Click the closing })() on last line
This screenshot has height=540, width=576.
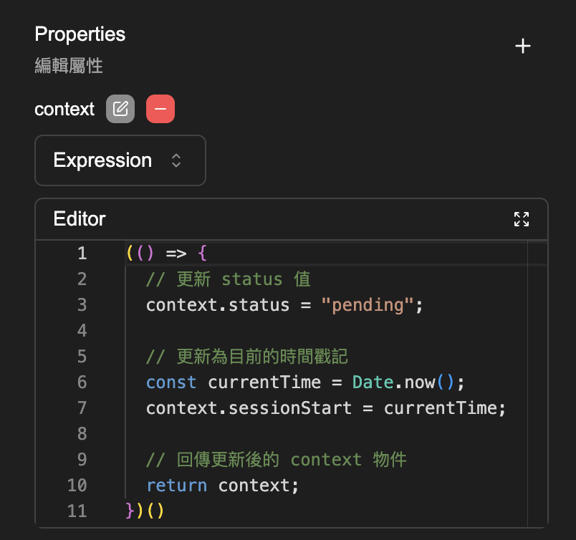click(145, 511)
